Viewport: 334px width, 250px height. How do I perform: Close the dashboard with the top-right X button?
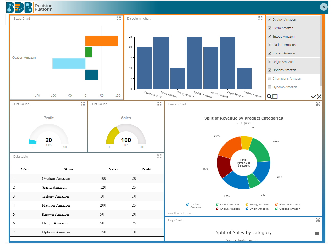pyautogui.click(x=324, y=7)
